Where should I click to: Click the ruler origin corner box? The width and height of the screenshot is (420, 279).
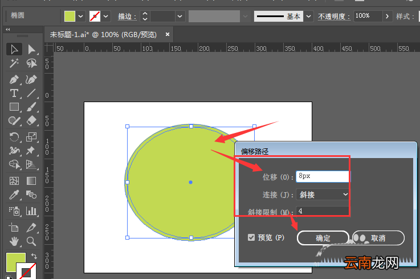[49, 48]
